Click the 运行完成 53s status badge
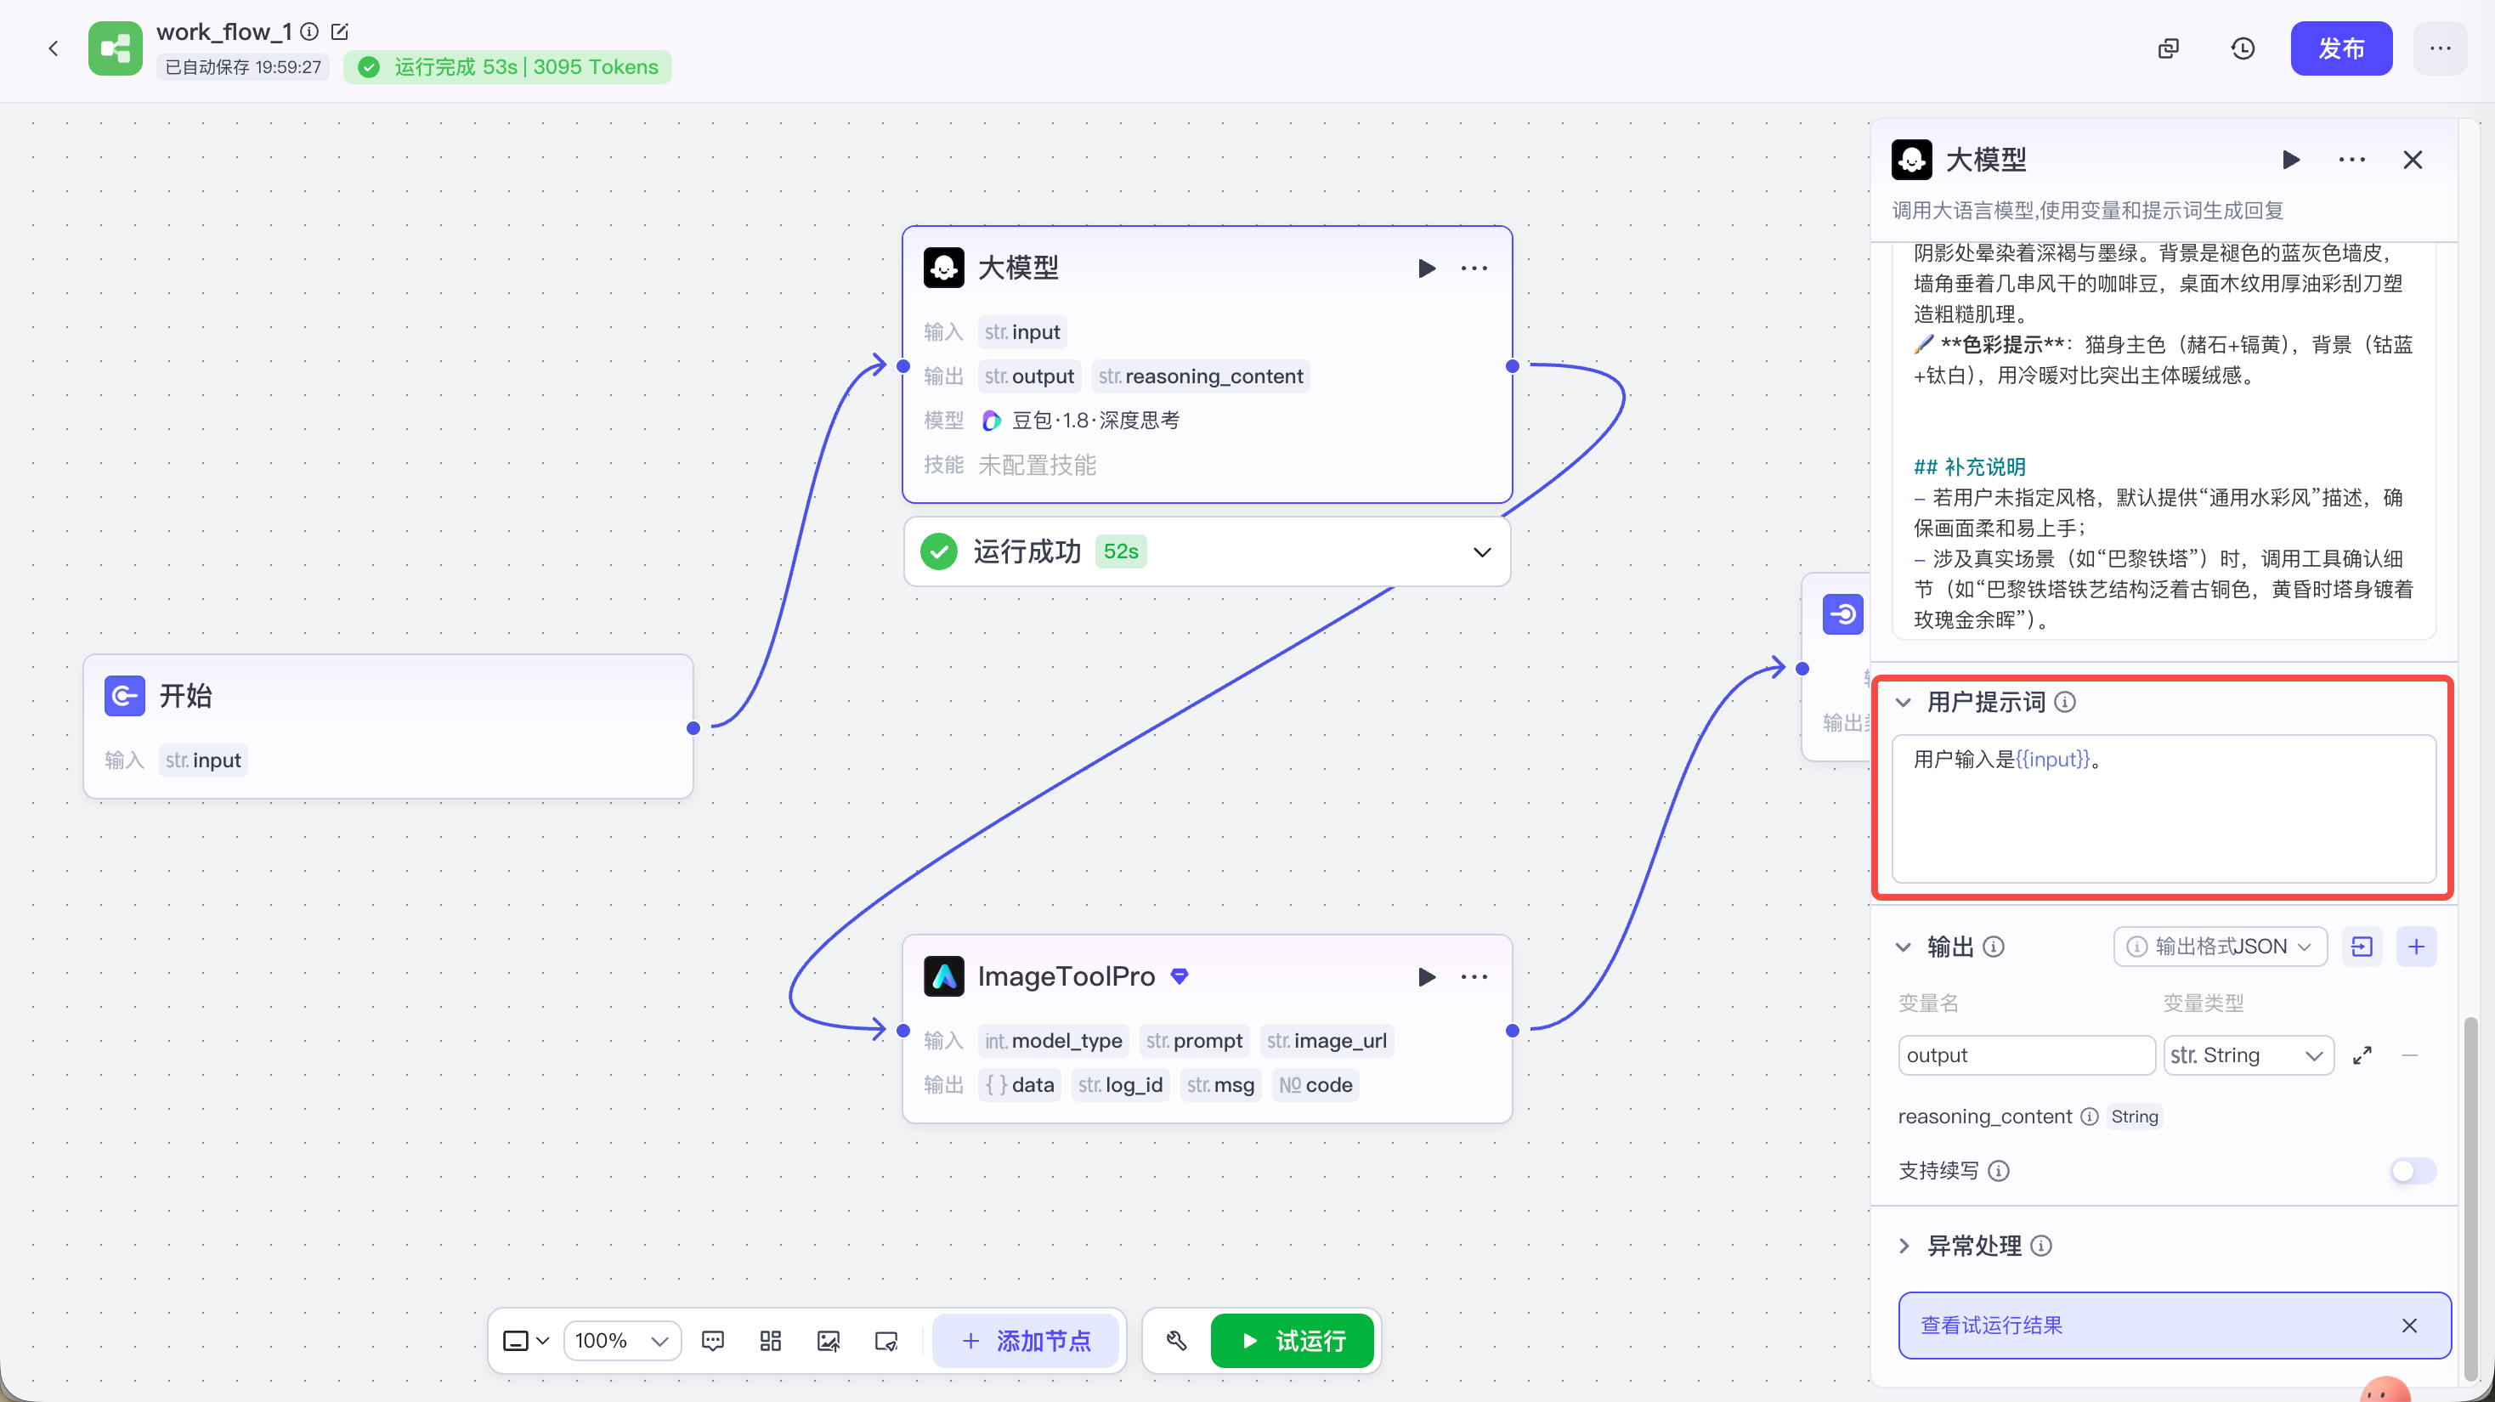Screen dimensions: 2495x1402 (x=506, y=67)
